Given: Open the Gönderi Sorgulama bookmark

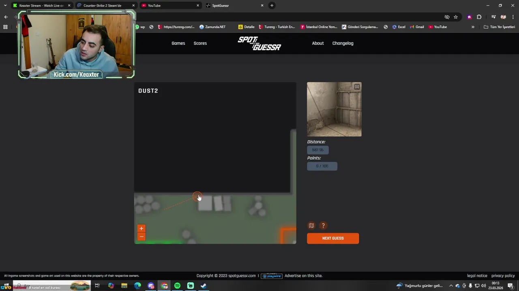Looking at the screenshot, I should tap(360, 27).
